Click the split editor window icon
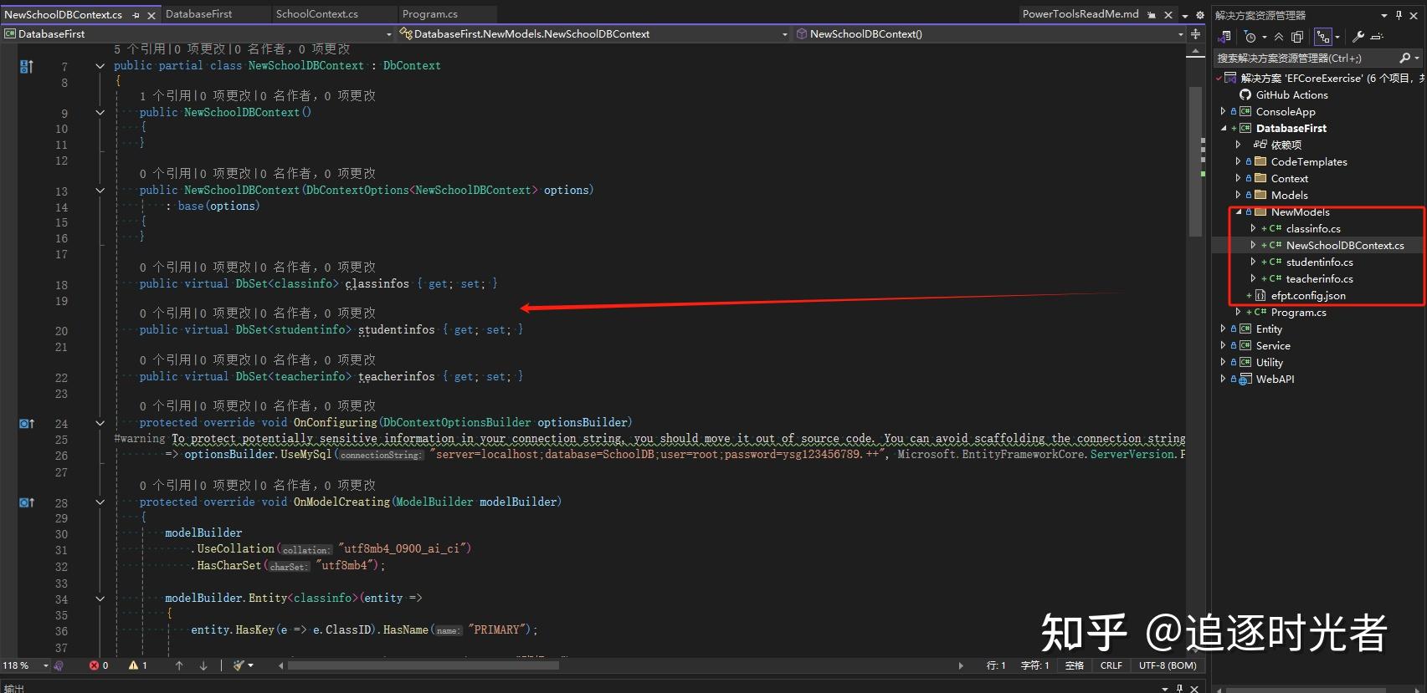The width and height of the screenshot is (1427, 693). [x=1196, y=34]
